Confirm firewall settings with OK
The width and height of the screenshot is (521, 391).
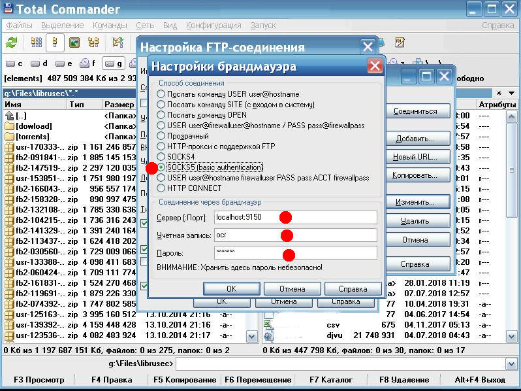click(x=232, y=289)
